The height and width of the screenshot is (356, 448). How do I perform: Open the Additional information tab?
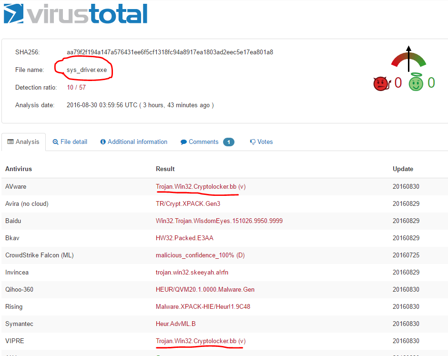coord(134,142)
